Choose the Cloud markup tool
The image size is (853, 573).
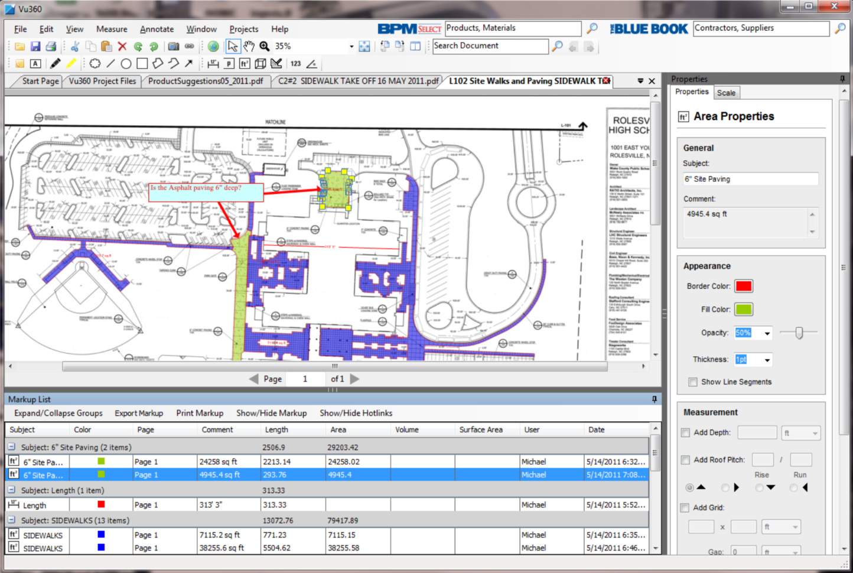(95, 63)
